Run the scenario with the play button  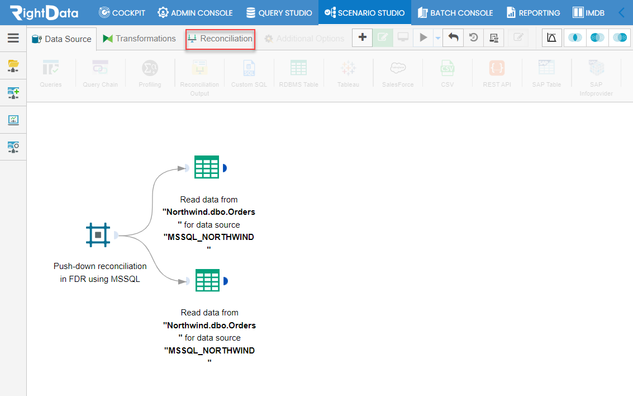pos(423,37)
